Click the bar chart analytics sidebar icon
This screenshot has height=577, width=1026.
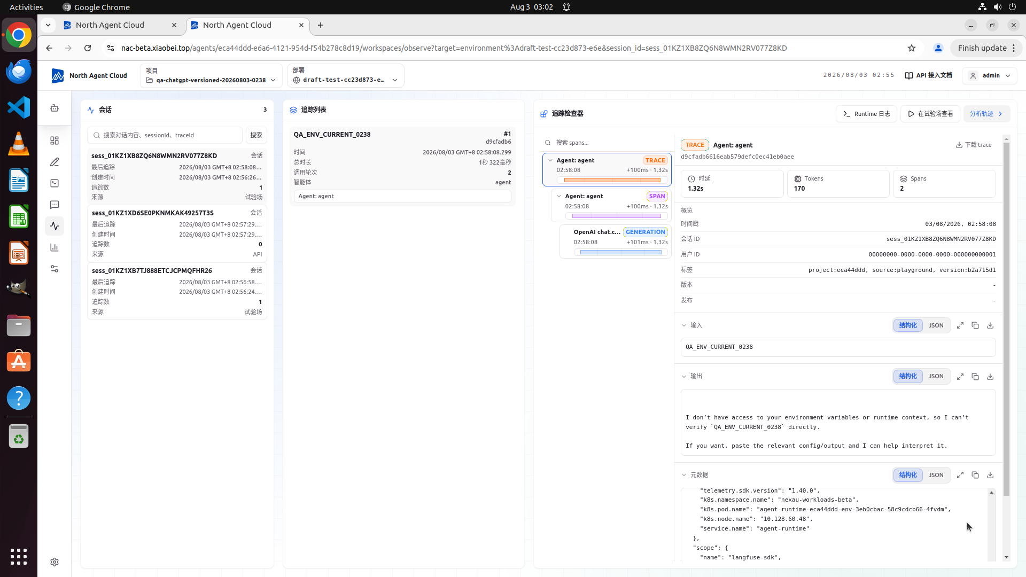coord(55,247)
